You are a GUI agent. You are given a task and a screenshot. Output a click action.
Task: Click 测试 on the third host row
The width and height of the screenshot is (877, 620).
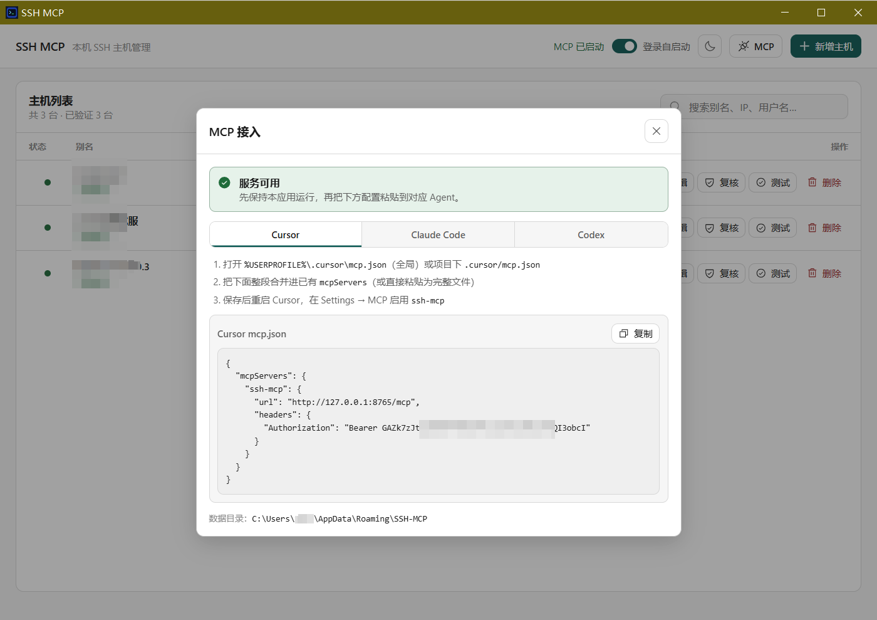point(773,273)
